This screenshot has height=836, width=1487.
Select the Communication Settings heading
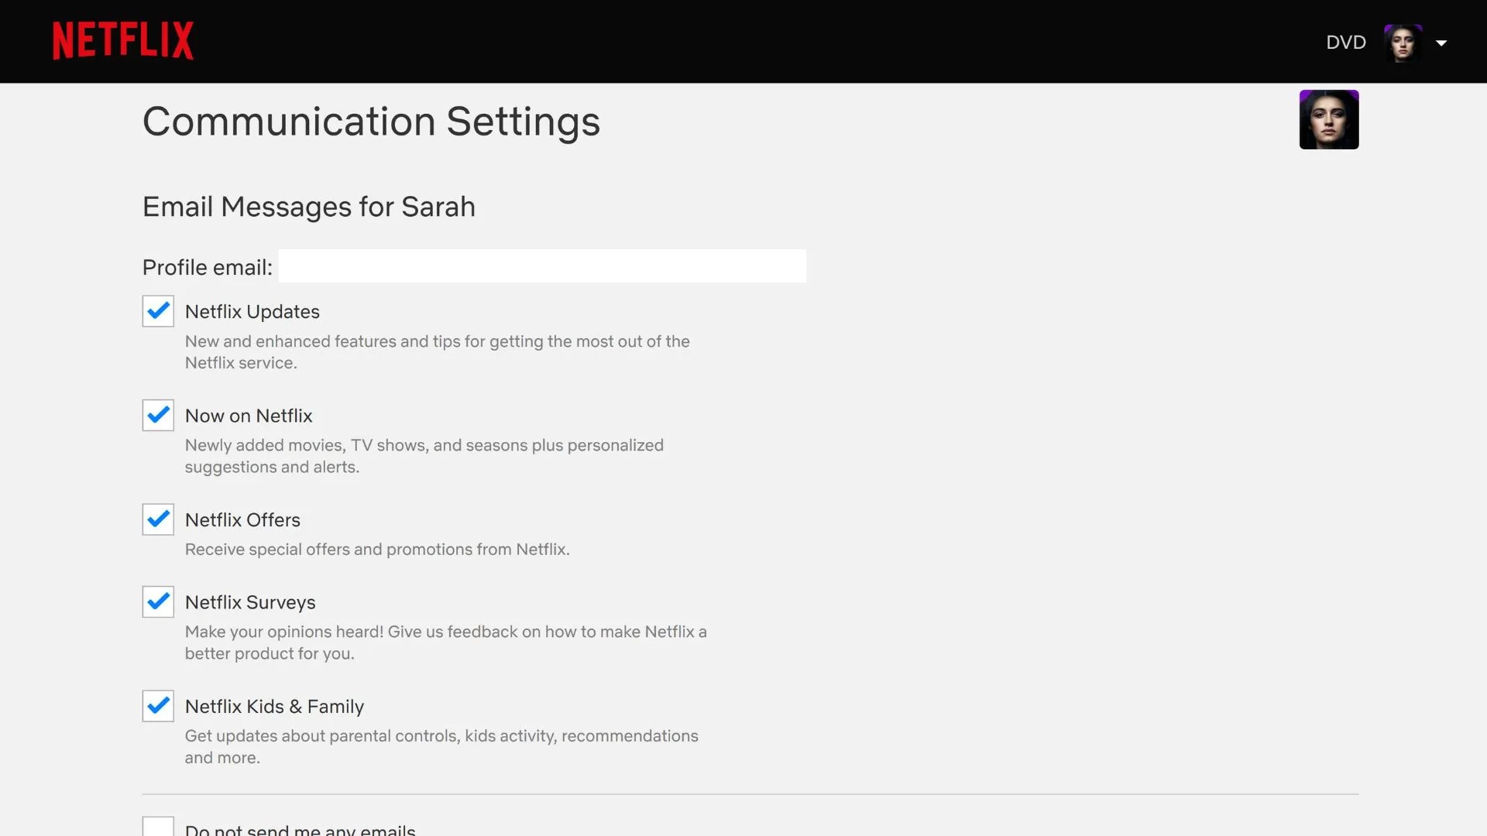click(370, 122)
